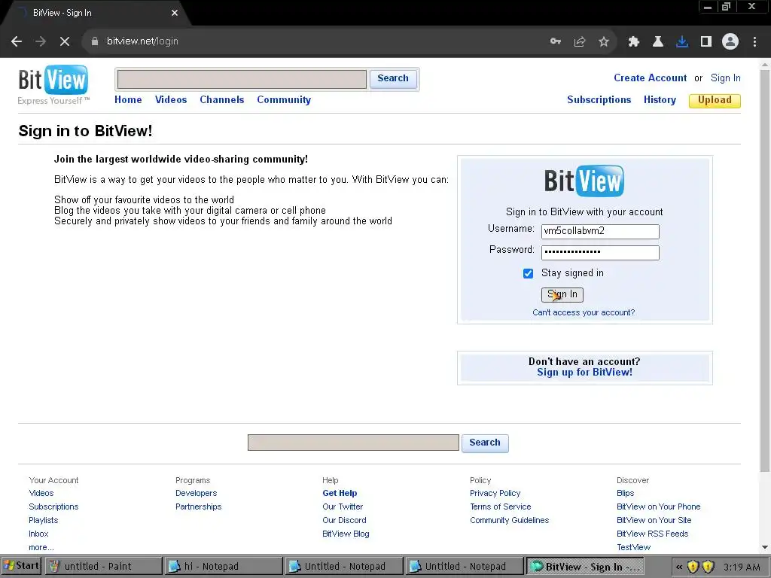This screenshot has width=771, height=578.
Task: Open the BitView Blog footer link
Action: 346,534
